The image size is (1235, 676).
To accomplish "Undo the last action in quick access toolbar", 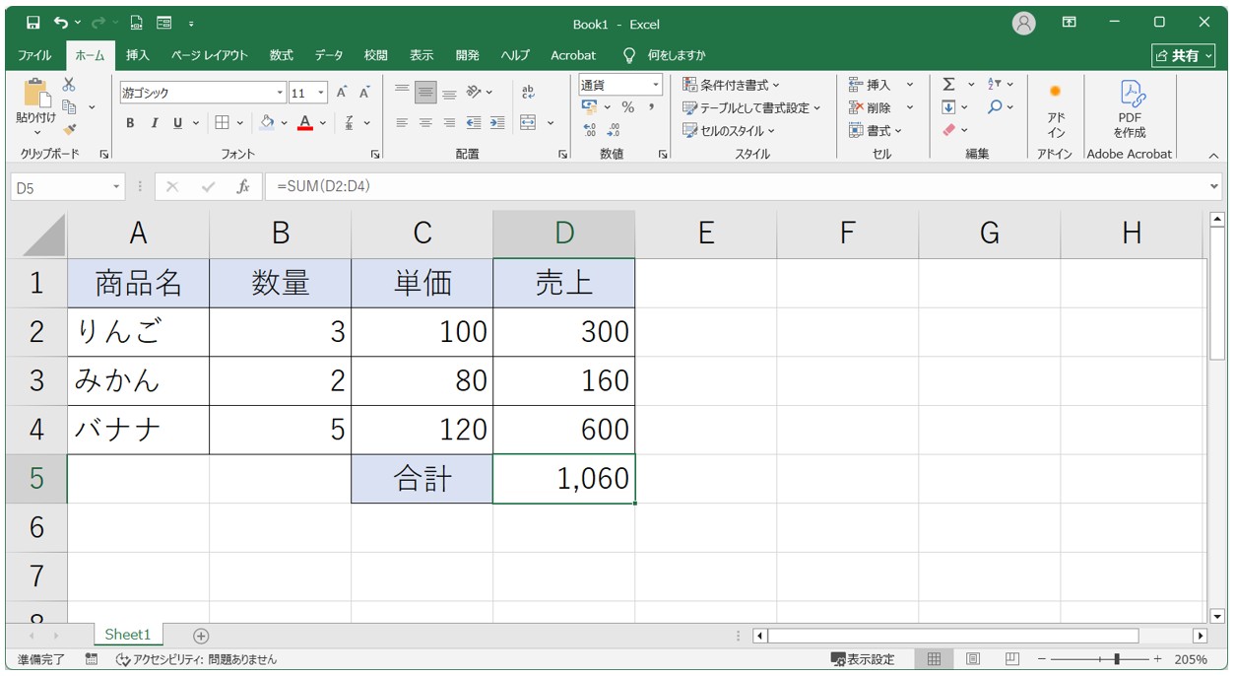I will pyautogui.click(x=62, y=23).
